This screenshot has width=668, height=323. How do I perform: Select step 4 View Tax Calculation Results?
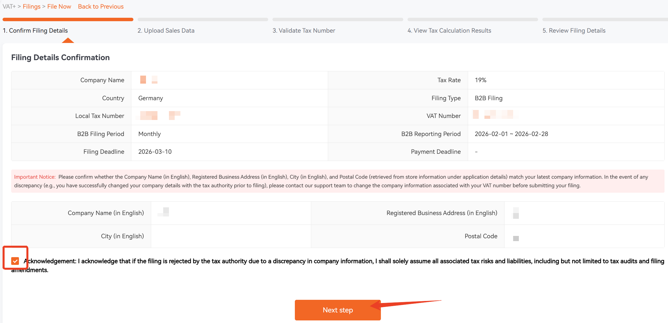[449, 30]
